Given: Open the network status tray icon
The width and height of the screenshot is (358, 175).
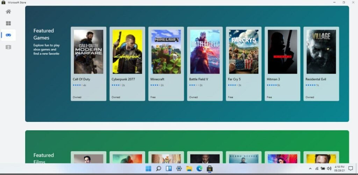Looking at the screenshot, I should tap(317, 169).
